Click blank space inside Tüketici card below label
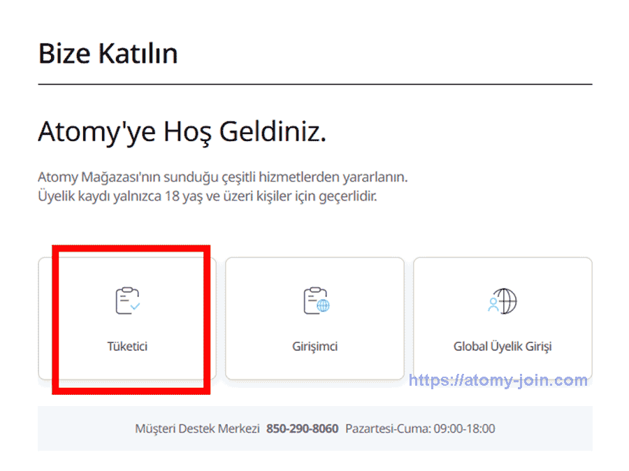The height and width of the screenshot is (471, 629). (x=127, y=367)
